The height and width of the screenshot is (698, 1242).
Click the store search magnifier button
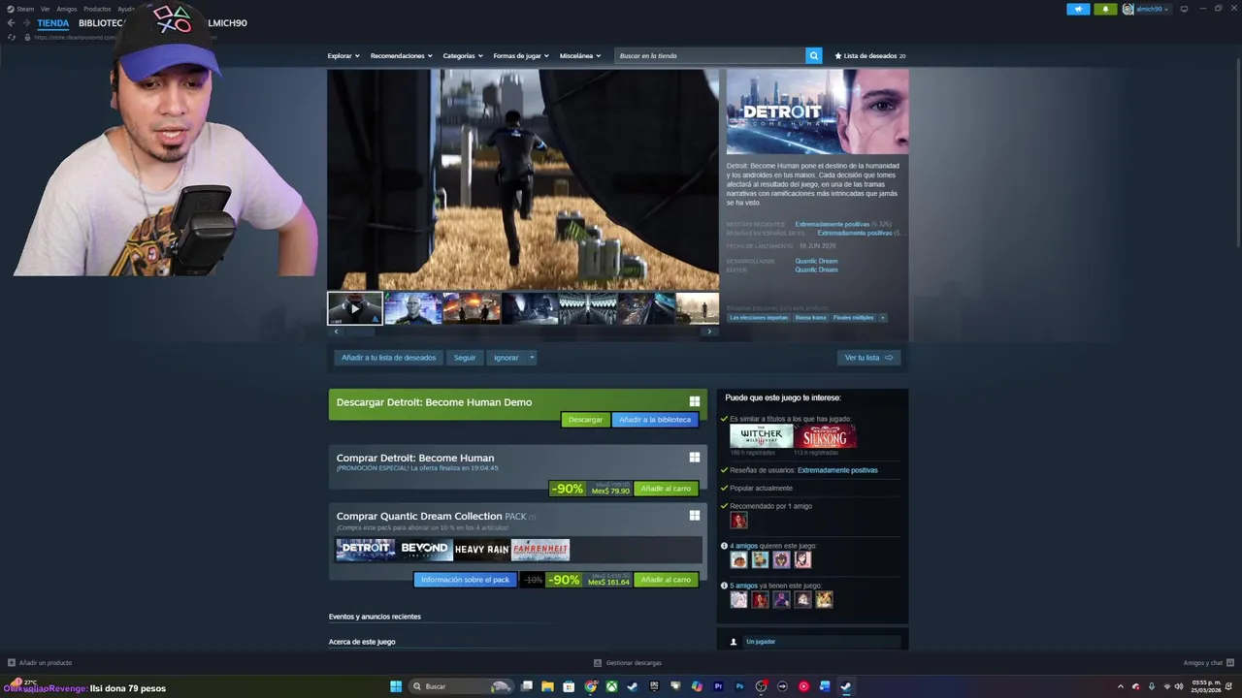click(x=814, y=55)
